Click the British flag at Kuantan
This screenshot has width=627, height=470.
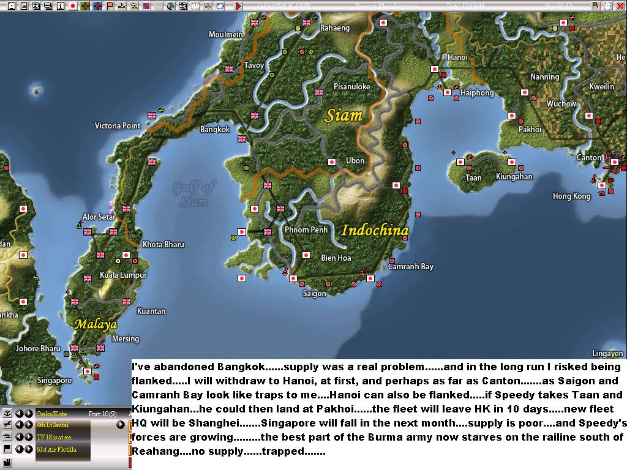tap(126, 301)
